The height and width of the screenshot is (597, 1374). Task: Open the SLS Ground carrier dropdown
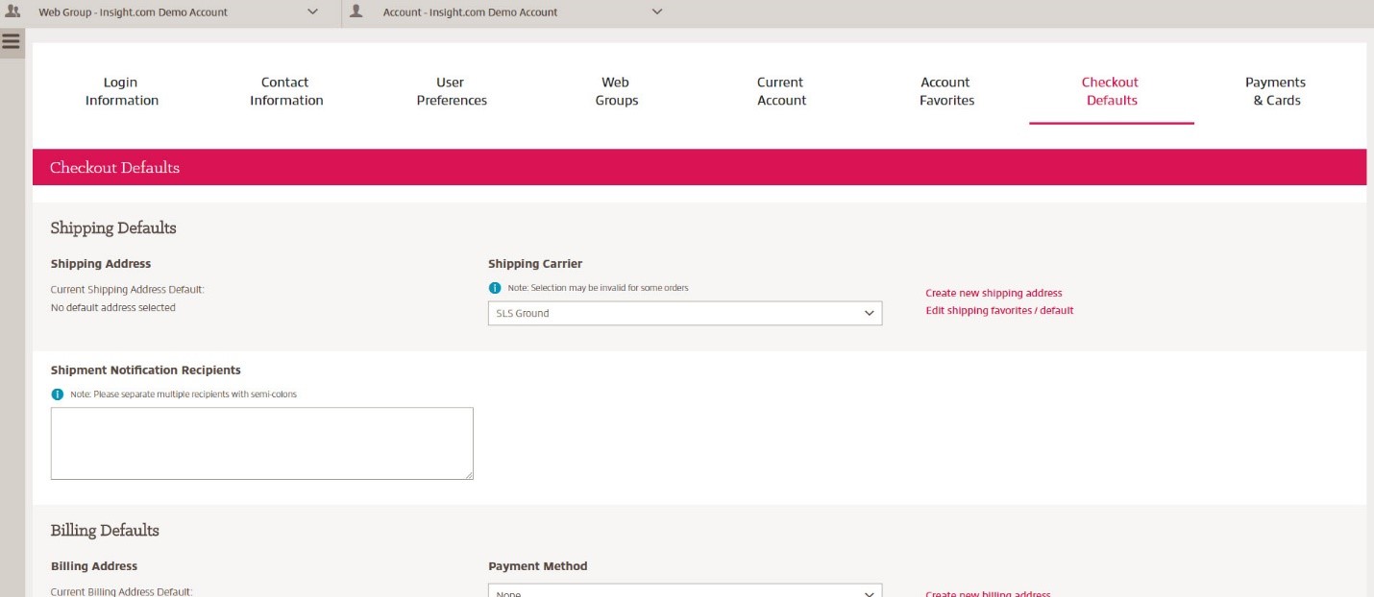(x=684, y=313)
